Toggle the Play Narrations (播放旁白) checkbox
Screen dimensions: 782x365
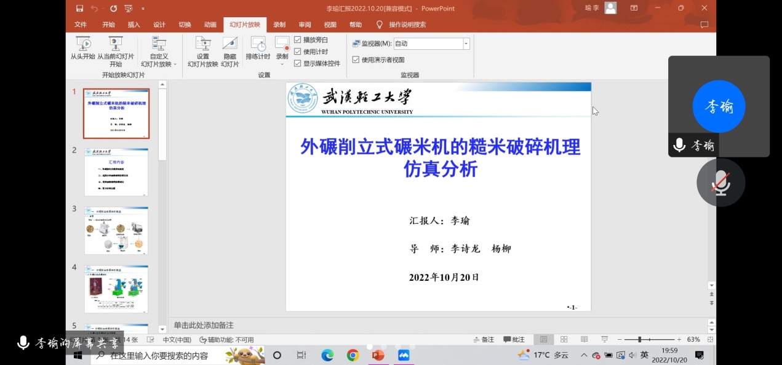coord(298,40)
